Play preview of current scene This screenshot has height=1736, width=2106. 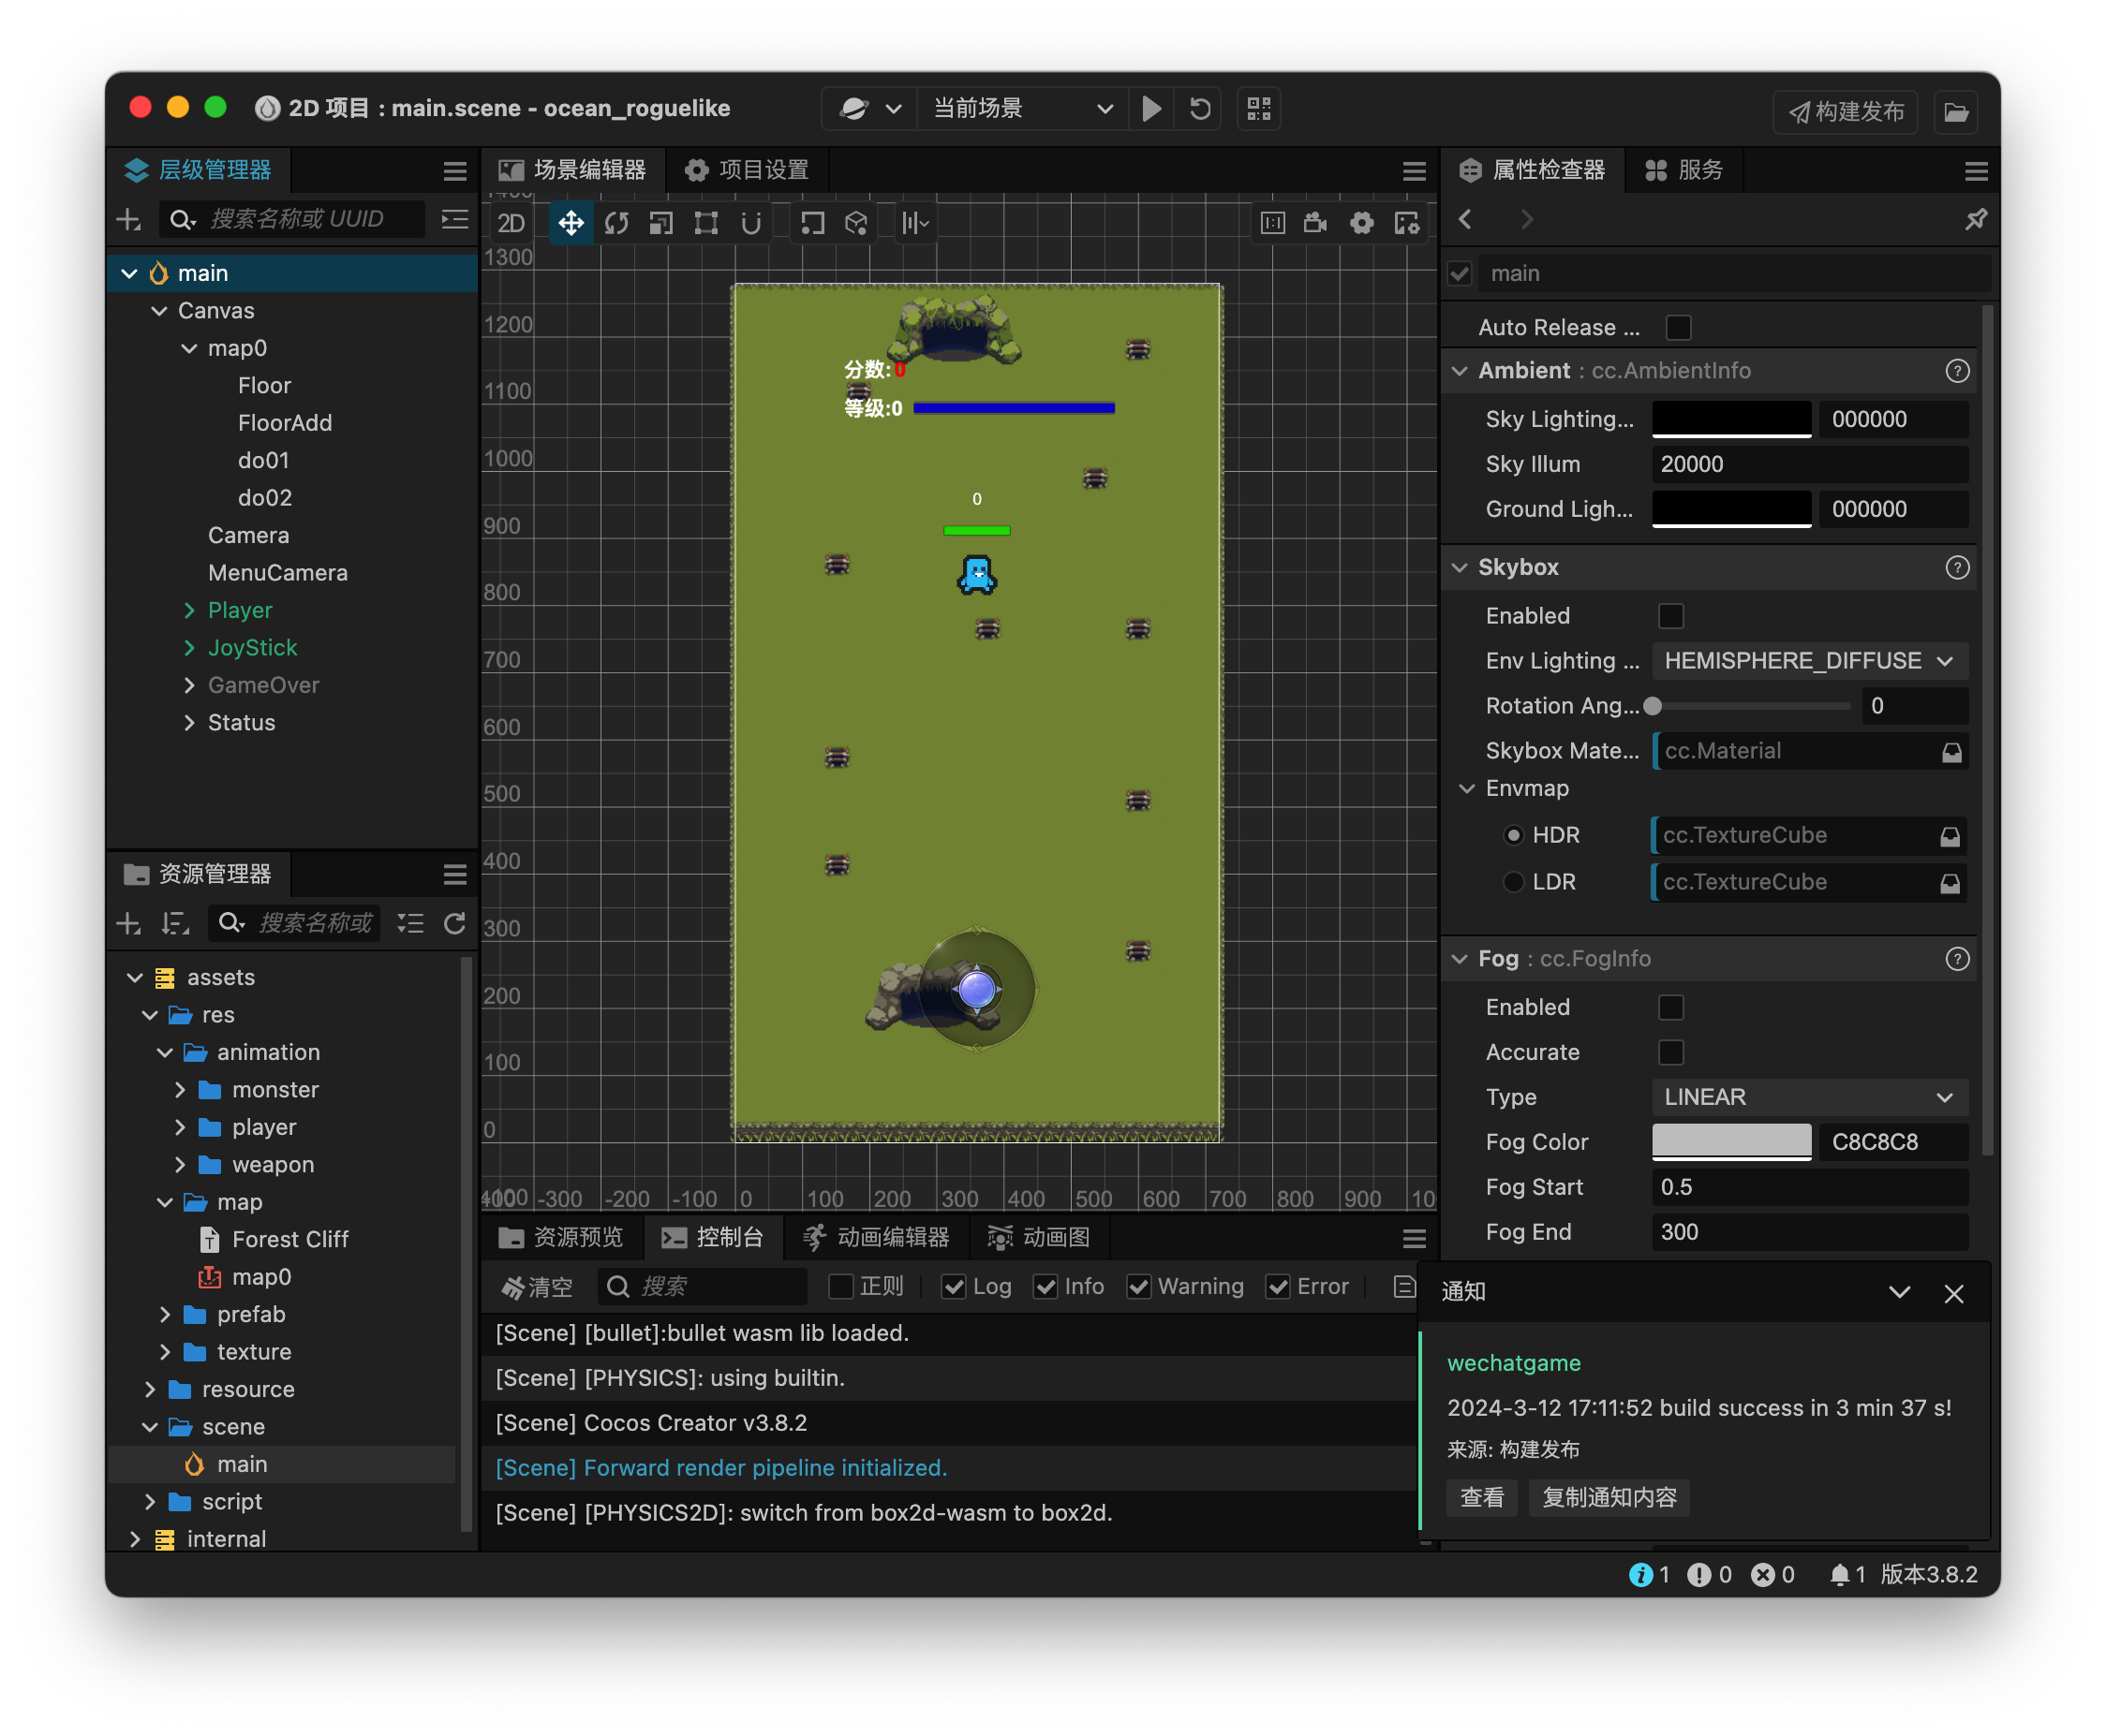(1151, 108)
